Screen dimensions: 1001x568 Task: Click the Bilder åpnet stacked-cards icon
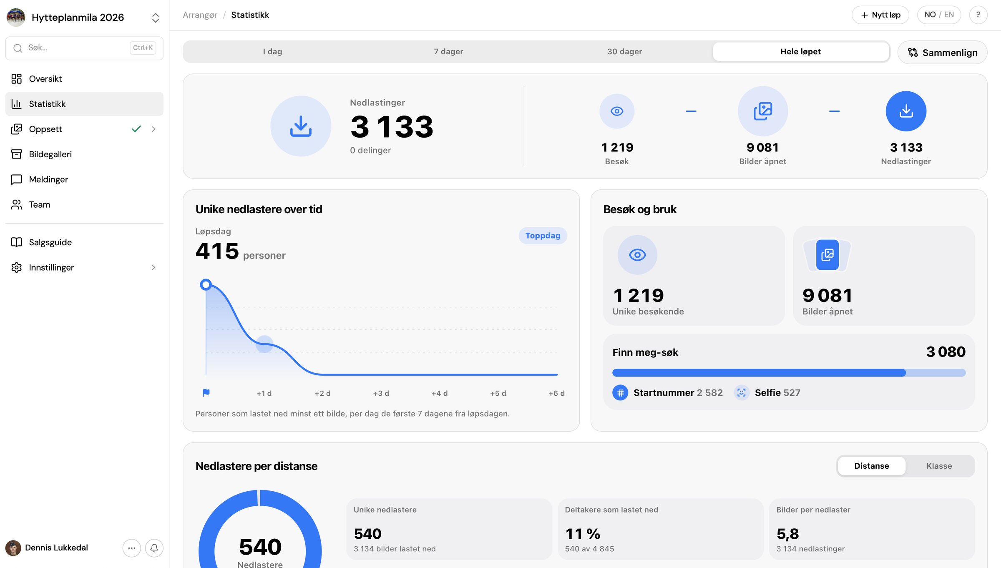click(x=827, y=255)
